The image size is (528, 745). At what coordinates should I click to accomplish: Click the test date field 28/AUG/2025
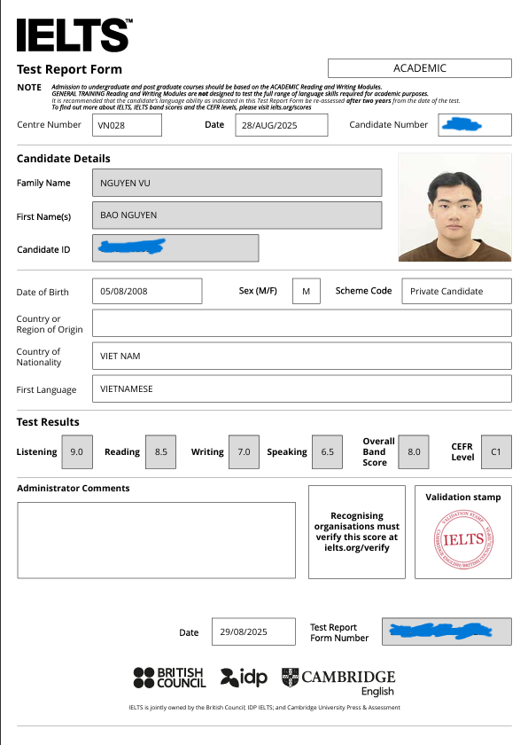click(282, 125)
